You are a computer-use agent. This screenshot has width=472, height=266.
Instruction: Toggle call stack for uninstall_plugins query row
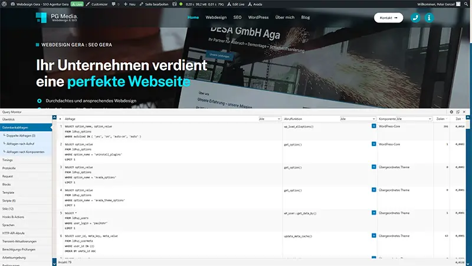click(x=373, y=144)
